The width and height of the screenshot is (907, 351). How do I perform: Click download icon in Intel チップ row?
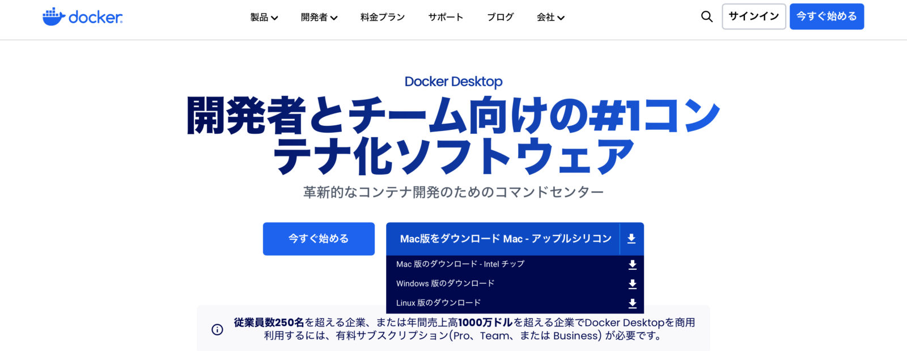(632, 265)
